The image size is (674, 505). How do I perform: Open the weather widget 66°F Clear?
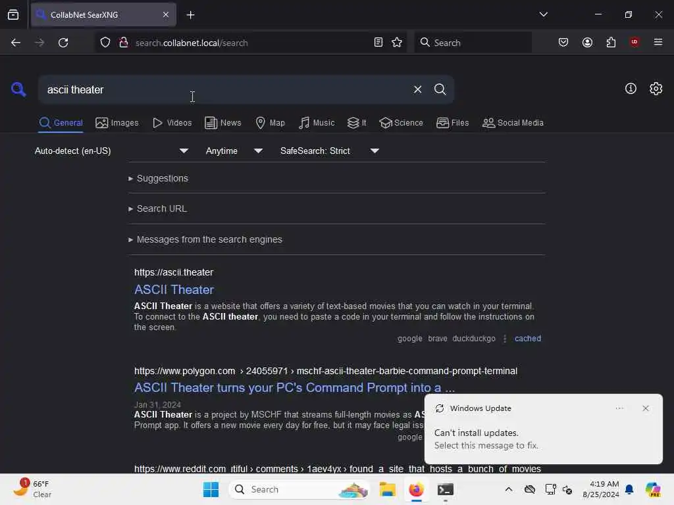tap(33, 489)
